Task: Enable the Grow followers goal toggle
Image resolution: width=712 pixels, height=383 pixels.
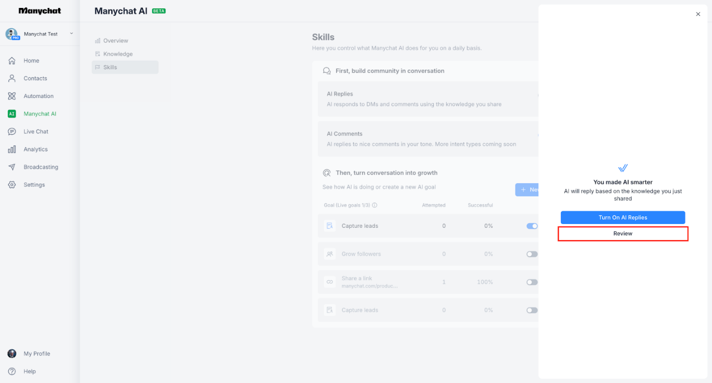Action: tap(531, 254)
